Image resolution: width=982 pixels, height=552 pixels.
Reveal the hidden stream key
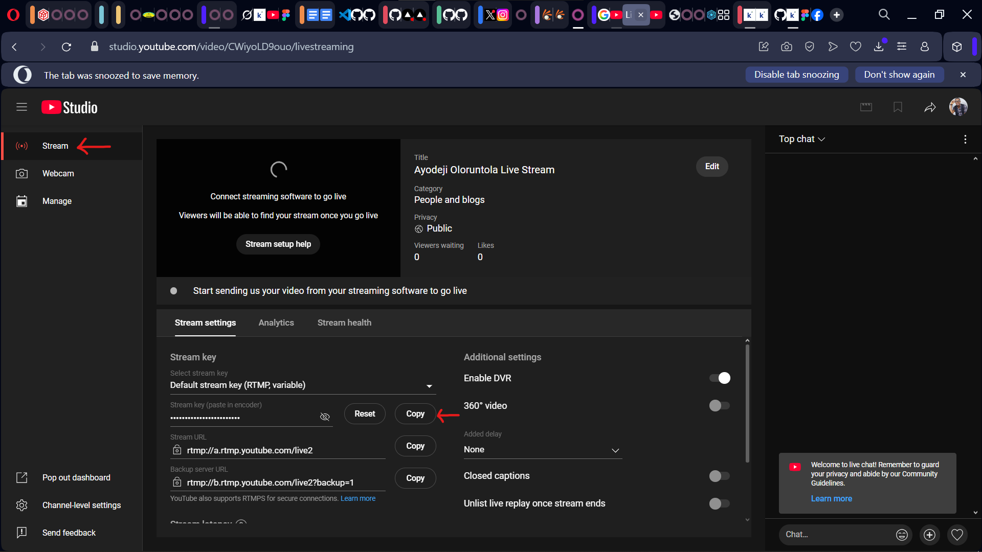click(325, 417)
